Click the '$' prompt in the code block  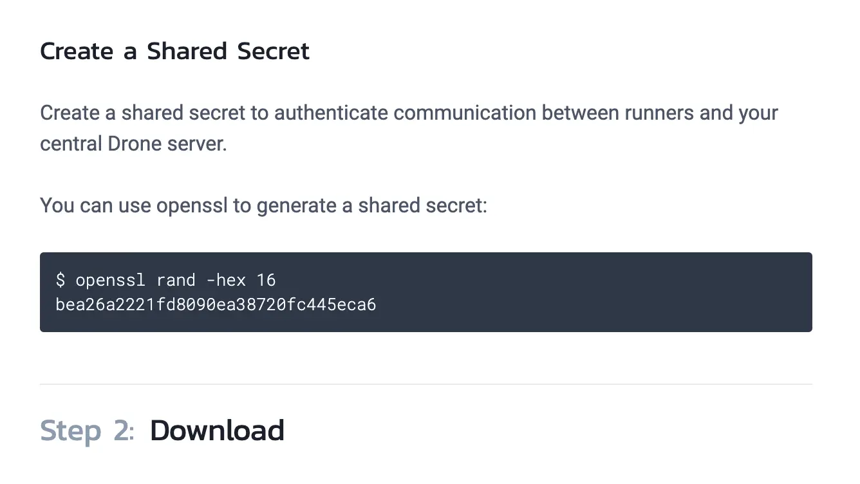coord(61,280)
